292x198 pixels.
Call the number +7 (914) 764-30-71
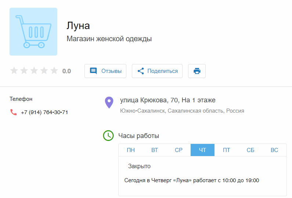44,112
